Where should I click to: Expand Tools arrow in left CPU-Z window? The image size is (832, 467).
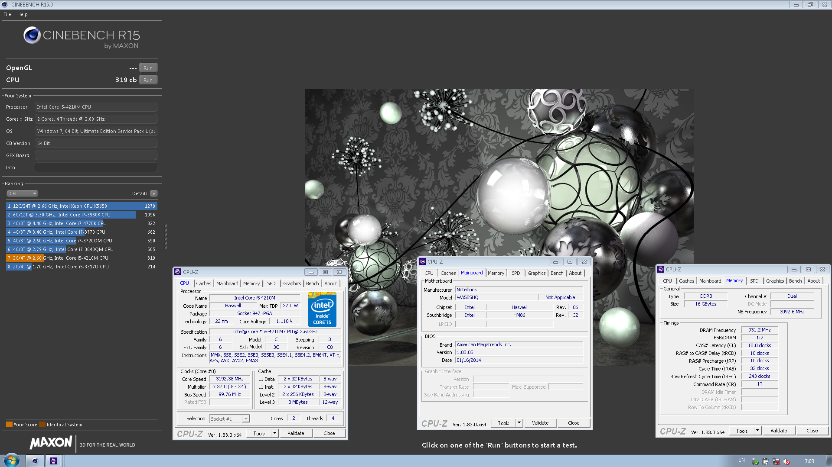click(274, 433)
